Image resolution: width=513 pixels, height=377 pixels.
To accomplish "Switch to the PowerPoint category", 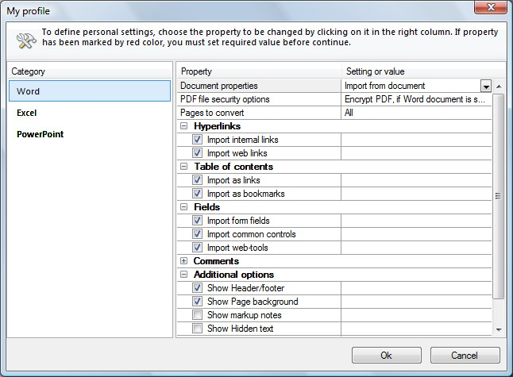I will pyautogui.click(x=40, y=134).
